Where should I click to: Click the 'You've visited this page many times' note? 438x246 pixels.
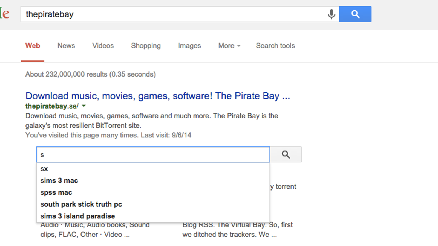point(108,135)
